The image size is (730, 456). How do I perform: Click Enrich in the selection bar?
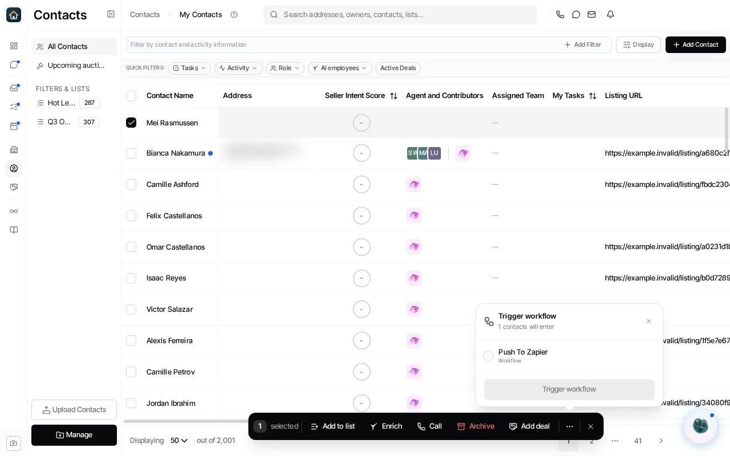tap(386, 426)
